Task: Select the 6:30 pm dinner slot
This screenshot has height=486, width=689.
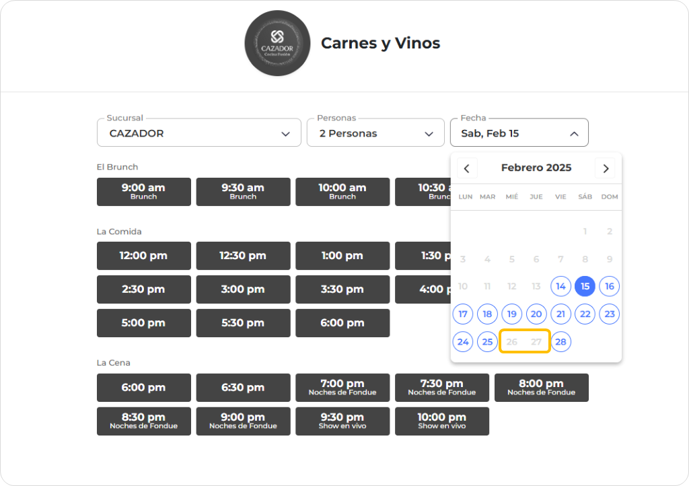Action: (x=243, y=388)
